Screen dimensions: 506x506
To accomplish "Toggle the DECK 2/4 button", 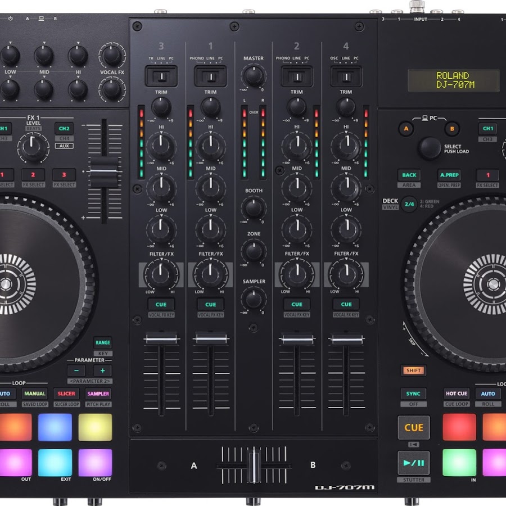I will [409, 204].
